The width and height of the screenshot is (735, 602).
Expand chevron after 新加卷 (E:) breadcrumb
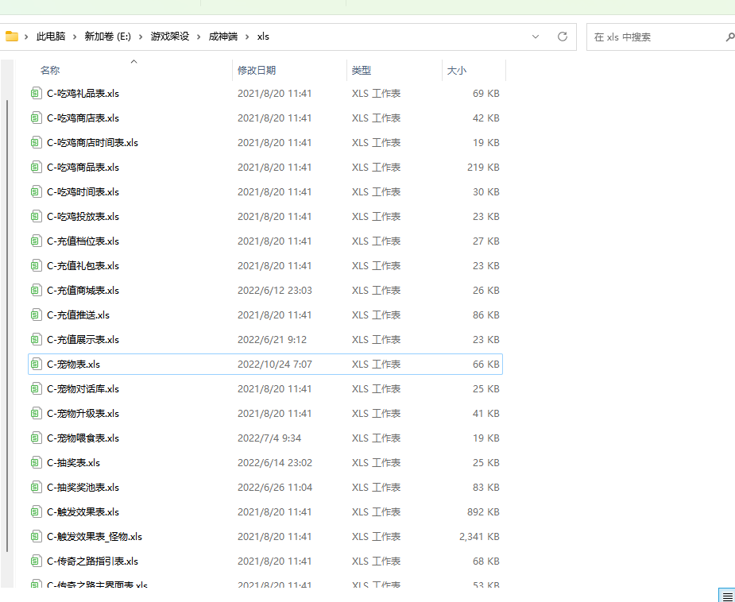[141, 37]
